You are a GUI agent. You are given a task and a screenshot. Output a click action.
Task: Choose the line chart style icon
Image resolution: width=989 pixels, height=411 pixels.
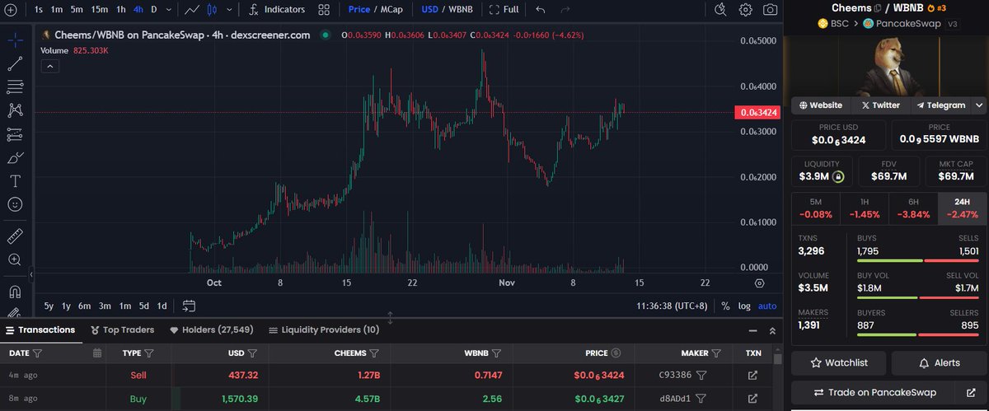tap(192, 10)
